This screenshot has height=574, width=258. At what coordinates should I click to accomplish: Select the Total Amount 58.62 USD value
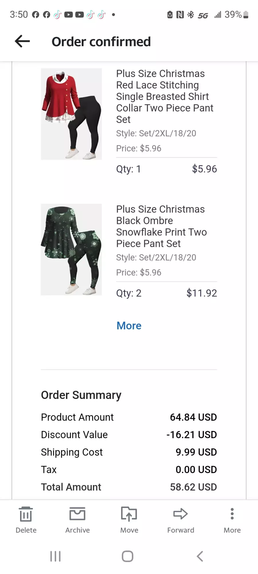(x=193, y=487)
